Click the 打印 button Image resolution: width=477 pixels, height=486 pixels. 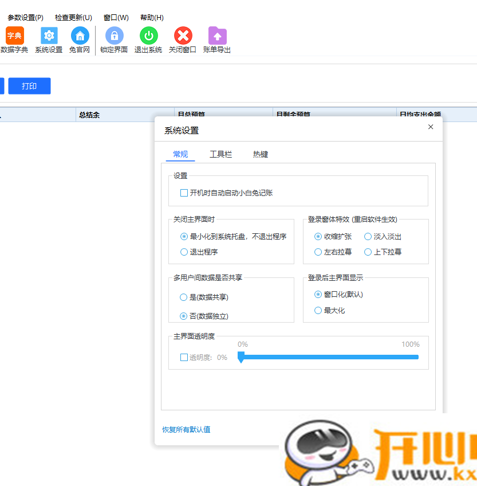tap(29, 85)
